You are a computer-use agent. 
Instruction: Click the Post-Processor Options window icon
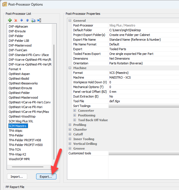(x=5, y=4)
